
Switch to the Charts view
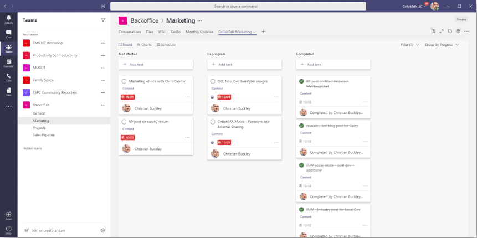(x=144, y=45)
